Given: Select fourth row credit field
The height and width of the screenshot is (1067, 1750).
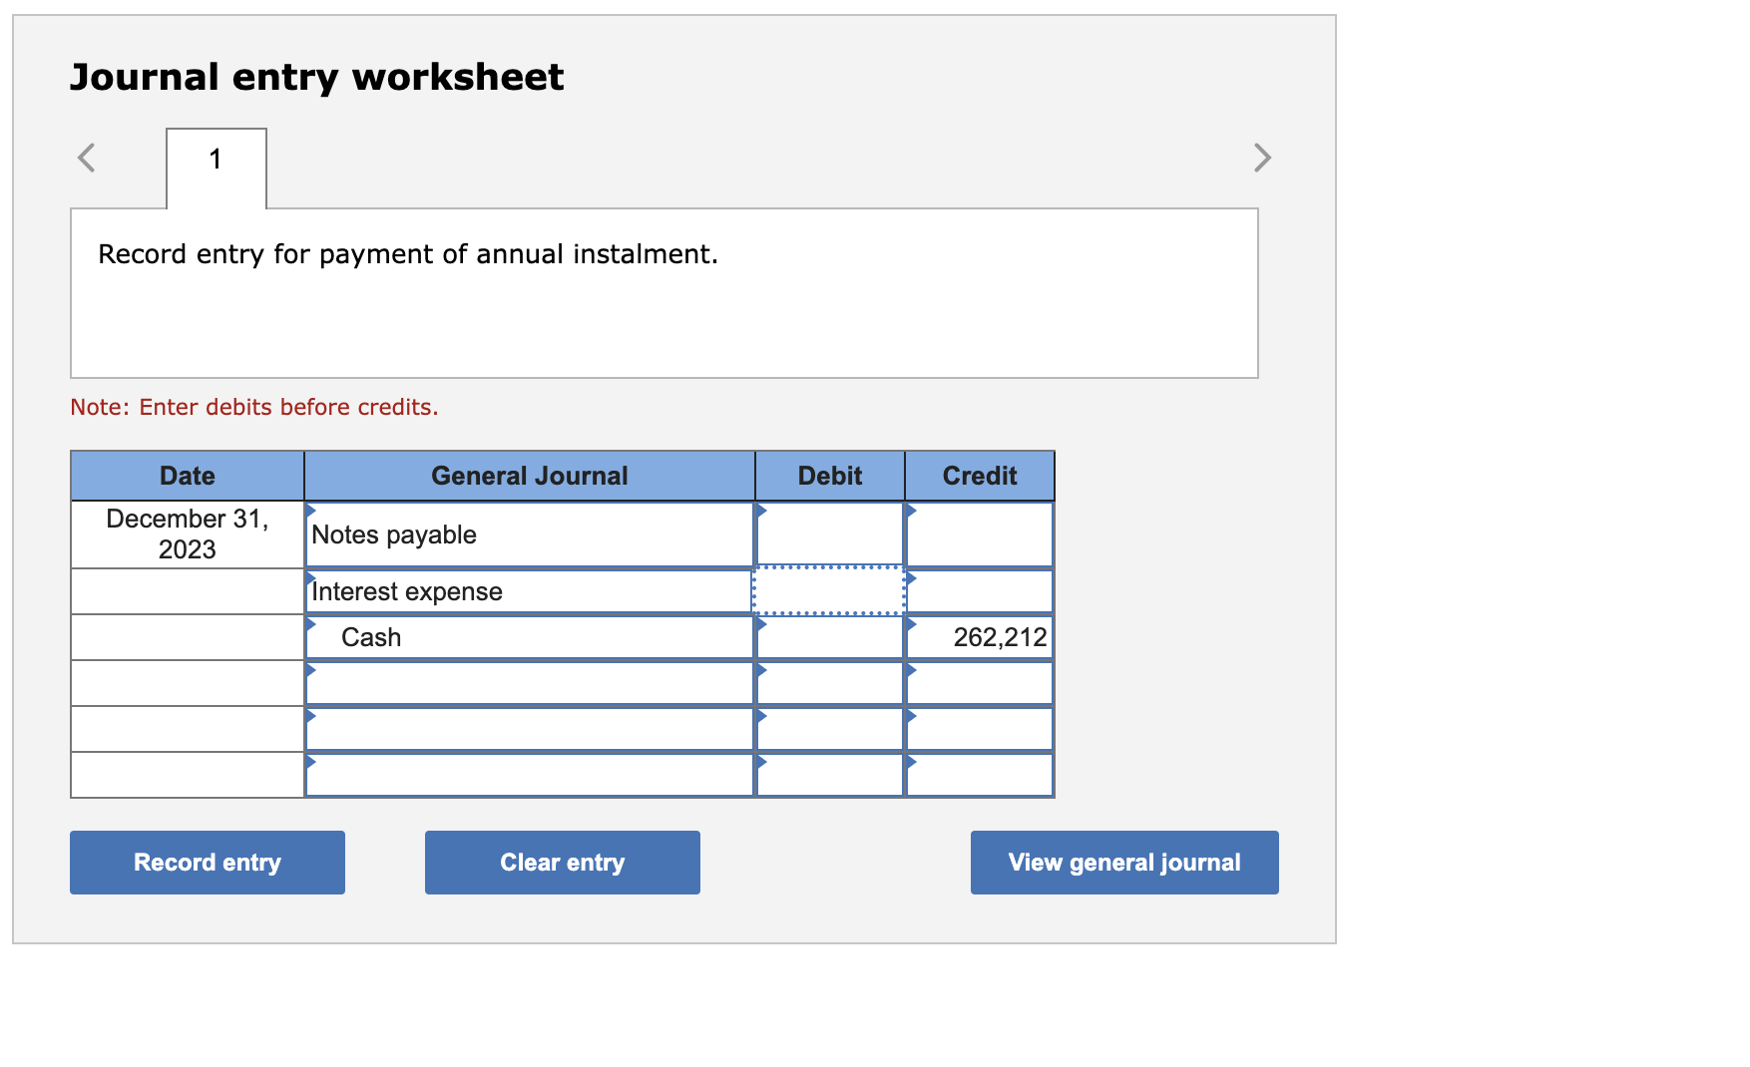Looking at the screenshot, I should (x=980, y=683).
